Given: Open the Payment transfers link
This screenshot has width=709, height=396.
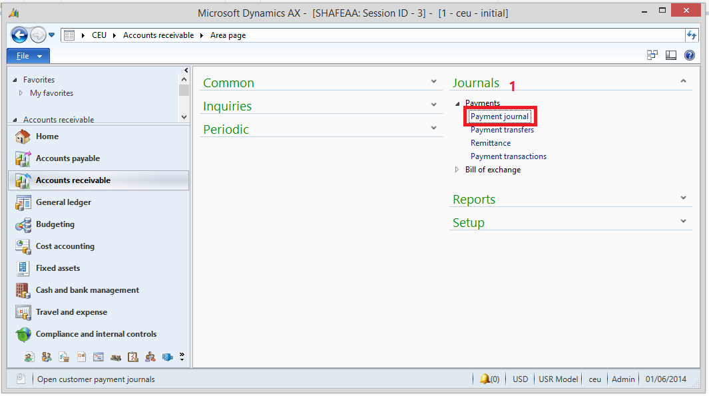Looking at the screenshot, I should click(x=502, y=130).
